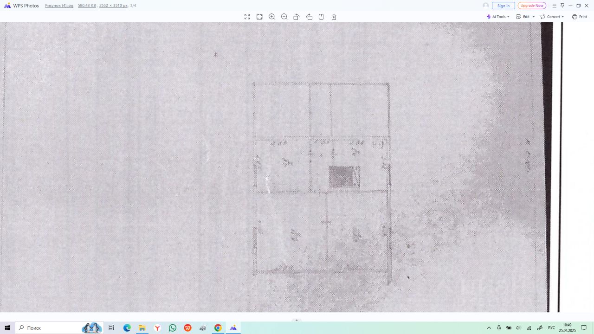This screenshot has height=334, width=594.
Task: Click the file name Рисунок (4).jpg
Action: tap(59, 6)
